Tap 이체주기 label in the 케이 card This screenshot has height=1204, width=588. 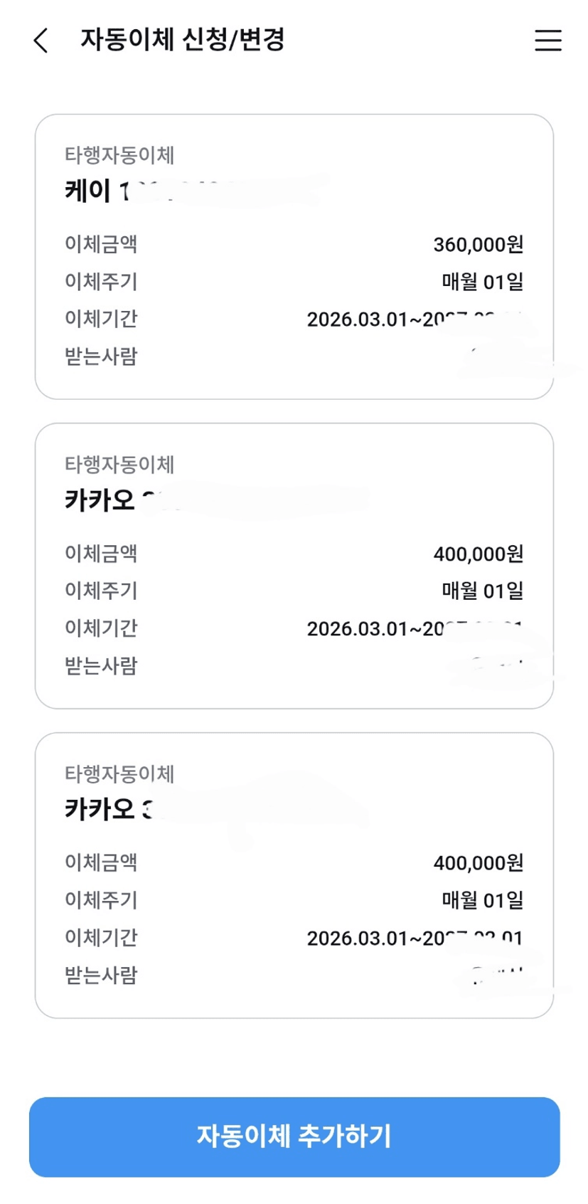click(x=101, y=282)
